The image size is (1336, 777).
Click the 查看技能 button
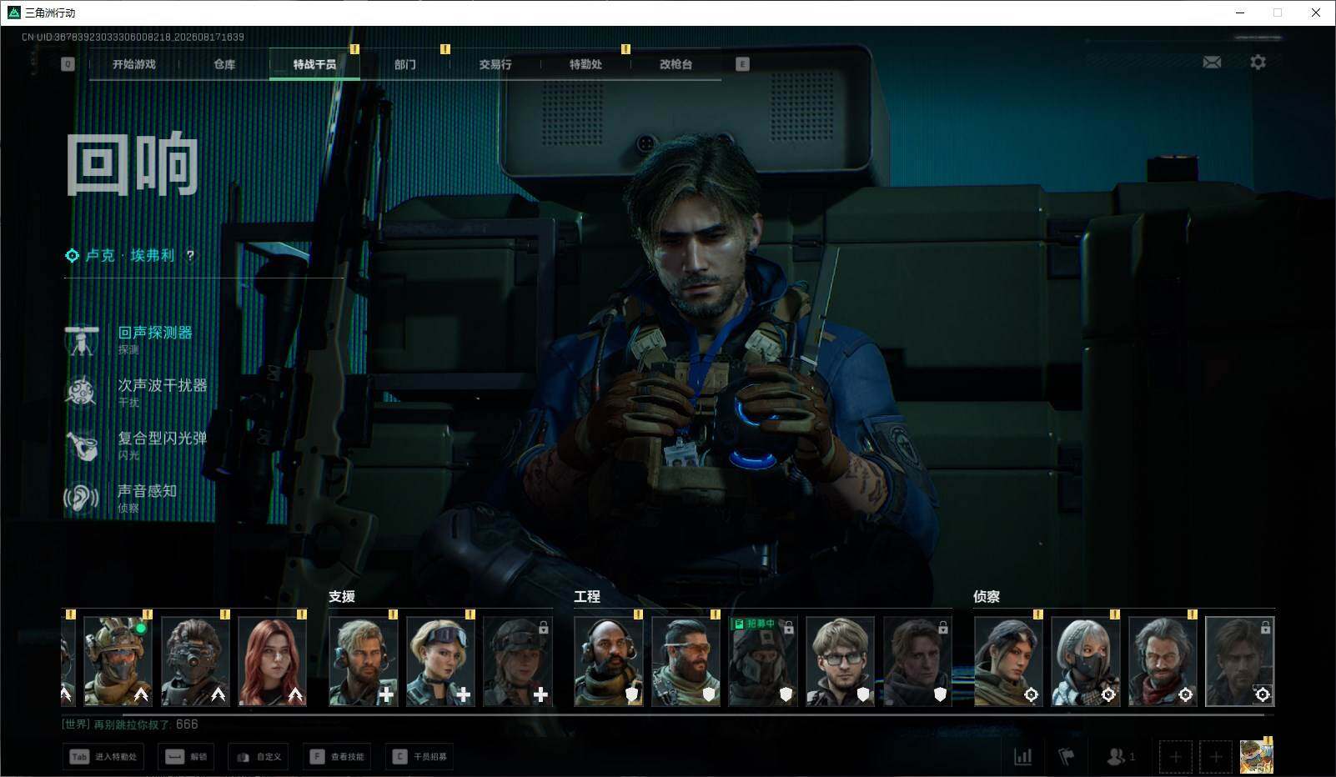coord(337,756)
